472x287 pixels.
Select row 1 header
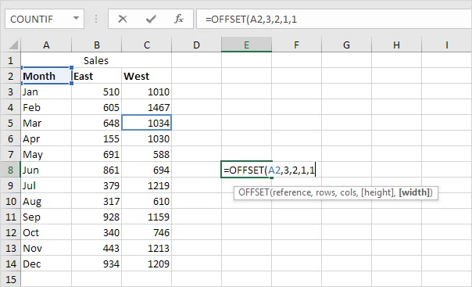(x=10, y=60)
